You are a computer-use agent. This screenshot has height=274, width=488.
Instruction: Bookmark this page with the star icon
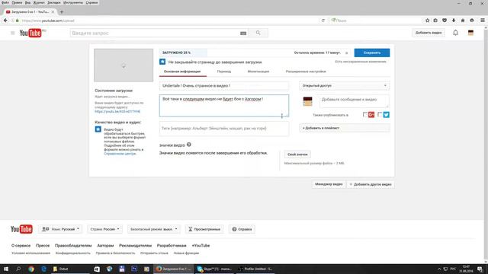[x=427, y=21]
